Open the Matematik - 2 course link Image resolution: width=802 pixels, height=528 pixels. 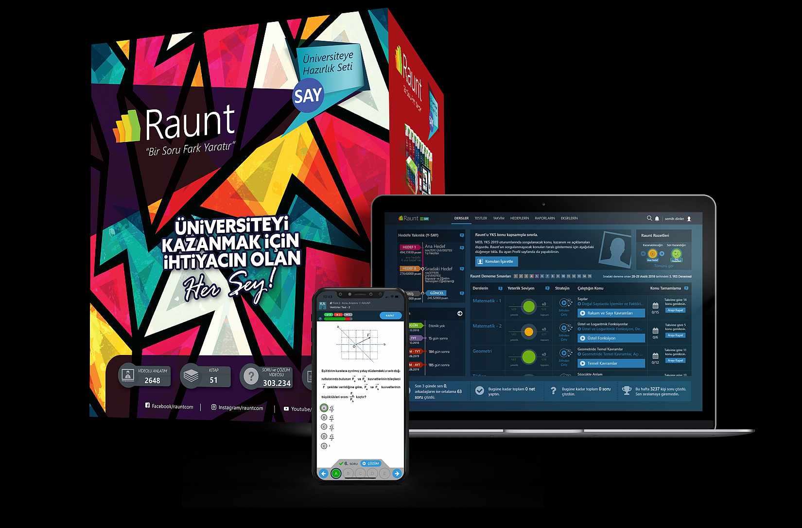tap(487, 326)
